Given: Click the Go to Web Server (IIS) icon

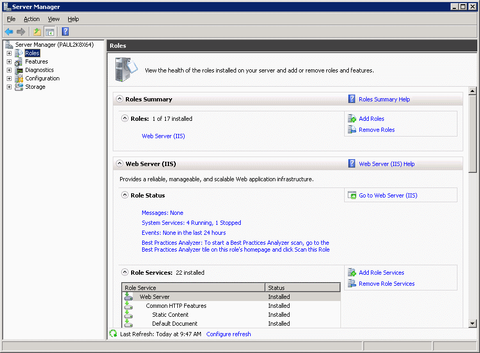Looking at the screenshot, I should coord(351,195).
